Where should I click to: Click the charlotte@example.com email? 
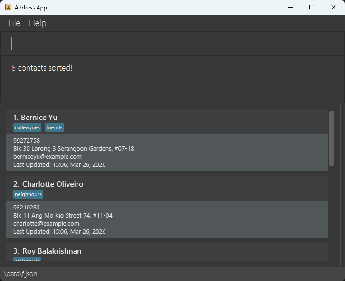click(46, 224)
